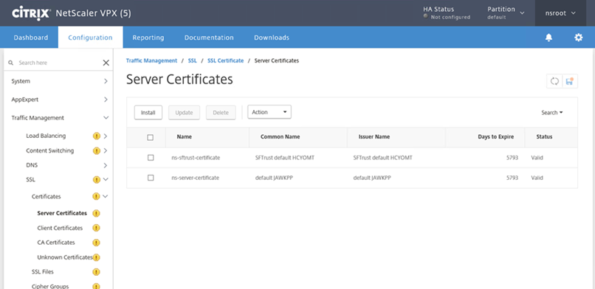Collapse the Certificates node chevron
This screenshot has height=289, width=595.
pyautogui.click(x=106, y=196)
